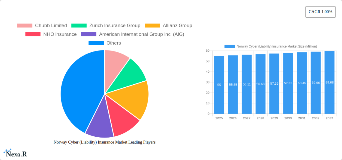
Task: Click the 2028 bar showing 56.68
Action: click(x=260, y=84)
